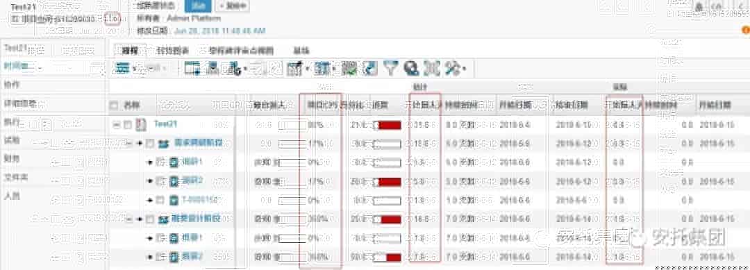Collapse the 需求调研阶段 phase node
750x270 pixels.
point(130,144)
